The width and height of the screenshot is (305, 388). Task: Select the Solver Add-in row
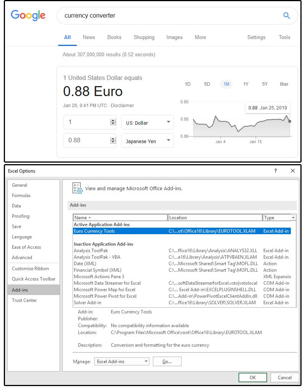[182, 303]
